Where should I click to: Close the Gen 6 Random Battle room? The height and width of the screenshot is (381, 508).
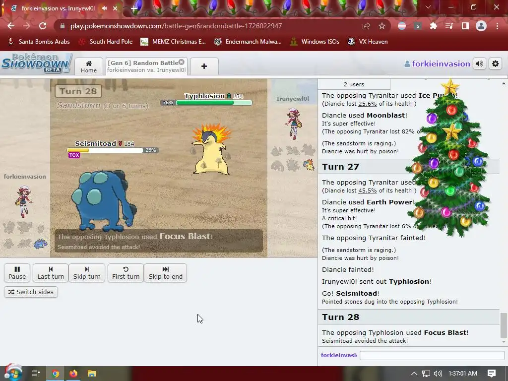tap(182, 62)
